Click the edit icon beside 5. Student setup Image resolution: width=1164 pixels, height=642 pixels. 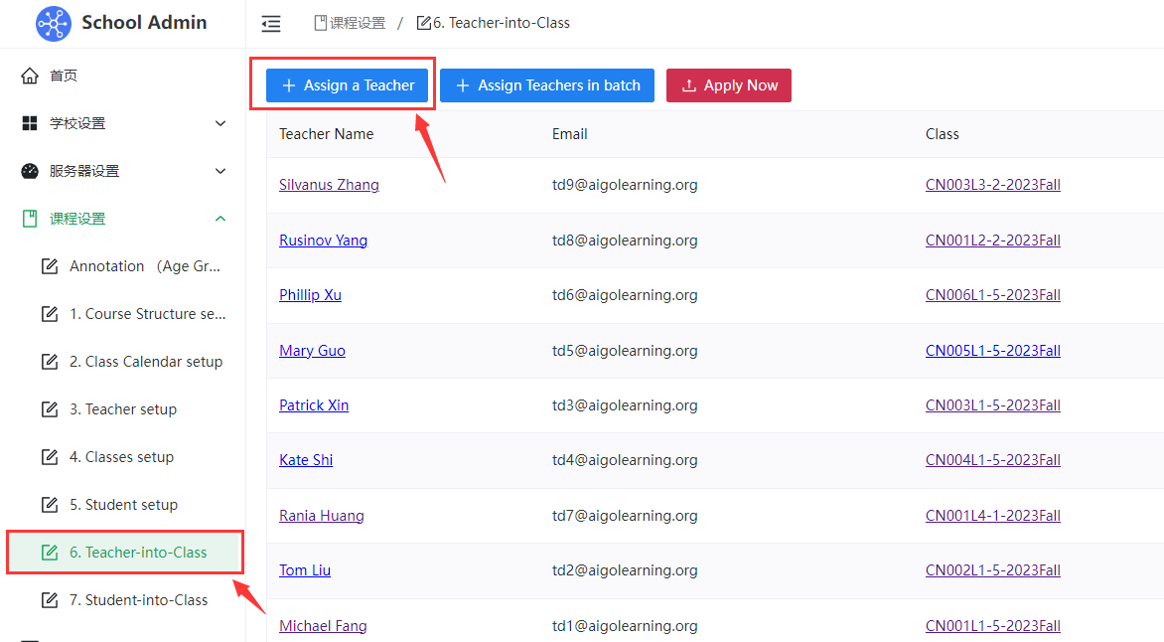click(50, 505)
